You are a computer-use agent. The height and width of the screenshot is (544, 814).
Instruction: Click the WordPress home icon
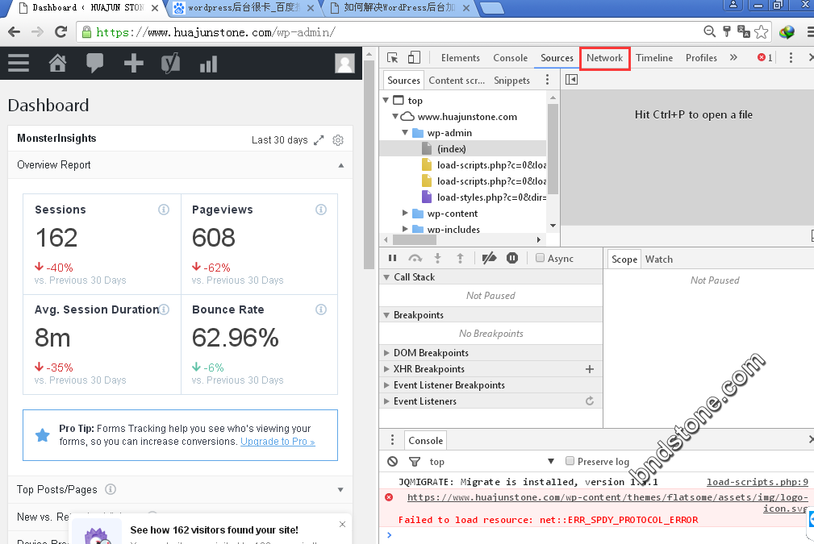57,64
